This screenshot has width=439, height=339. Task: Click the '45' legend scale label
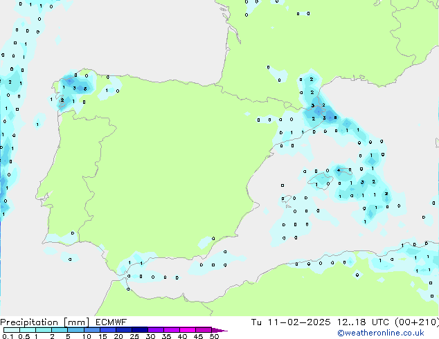[198, 336]
